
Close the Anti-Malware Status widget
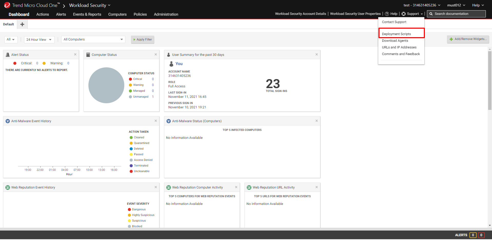[x=316, y=121]
